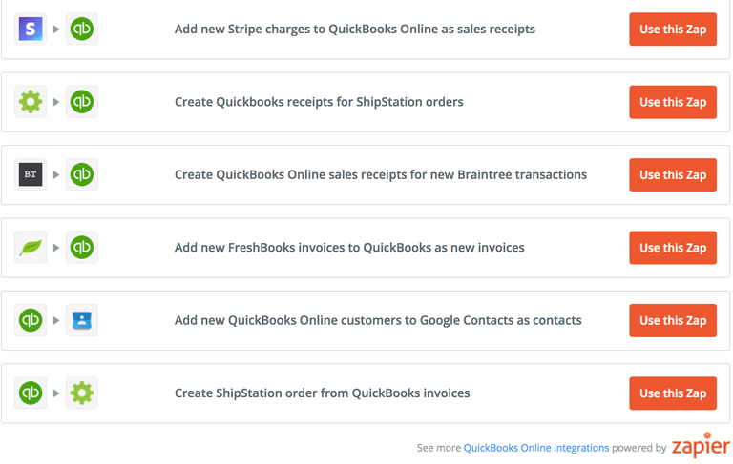733x464 pixels.
Task: Click the Google Contacts icon
Action: coord(82,320)
